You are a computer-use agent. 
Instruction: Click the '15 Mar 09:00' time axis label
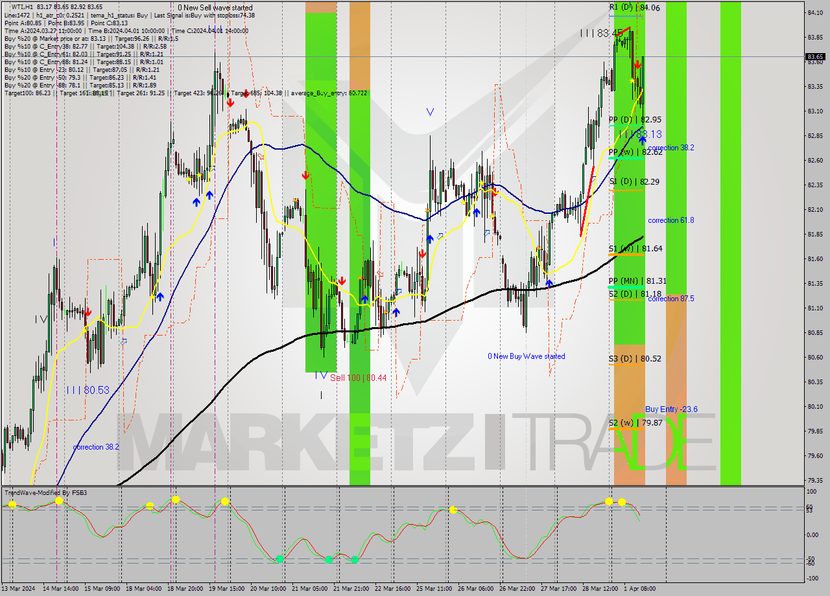pos(103,589)
